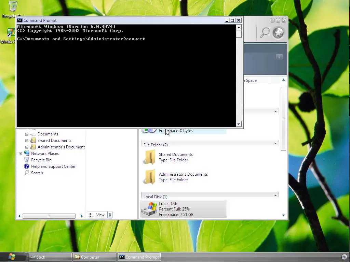The image size is (350, 262).
Task: Expand the Administrator's Document tree node
Action: point(27,147)
